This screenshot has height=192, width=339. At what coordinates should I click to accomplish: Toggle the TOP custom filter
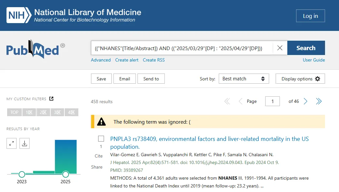(x=14, y=112)
